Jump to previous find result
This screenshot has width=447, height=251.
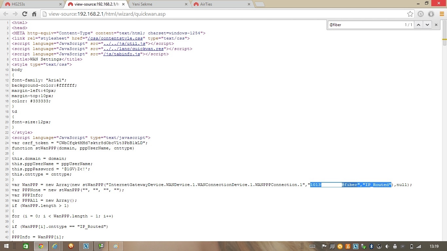coord(419,25)
